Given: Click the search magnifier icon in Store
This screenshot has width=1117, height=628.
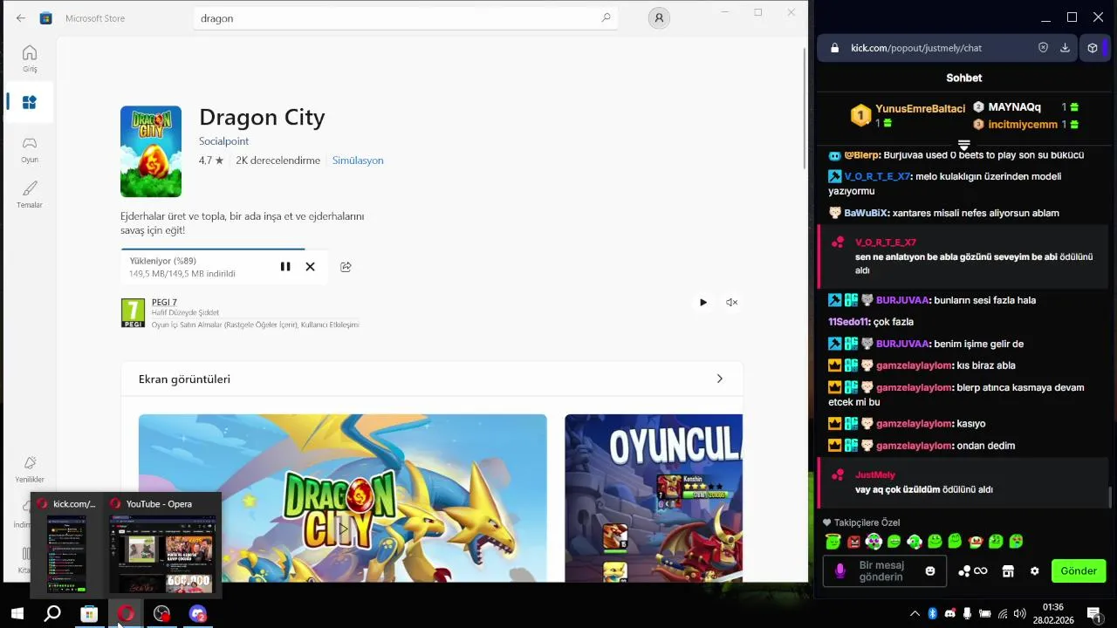Looking at the screenshot, I should [x=606, y=17].
